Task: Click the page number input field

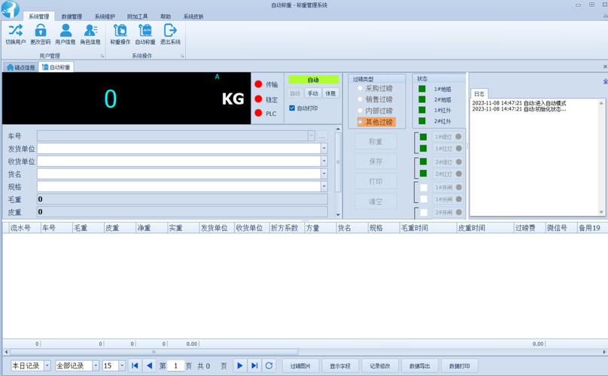Action: [x=175, y=365]
